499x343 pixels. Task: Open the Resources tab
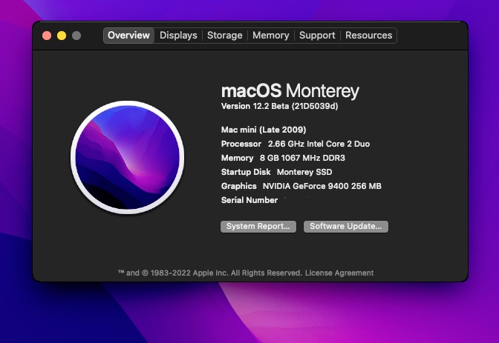click(368, 36)
